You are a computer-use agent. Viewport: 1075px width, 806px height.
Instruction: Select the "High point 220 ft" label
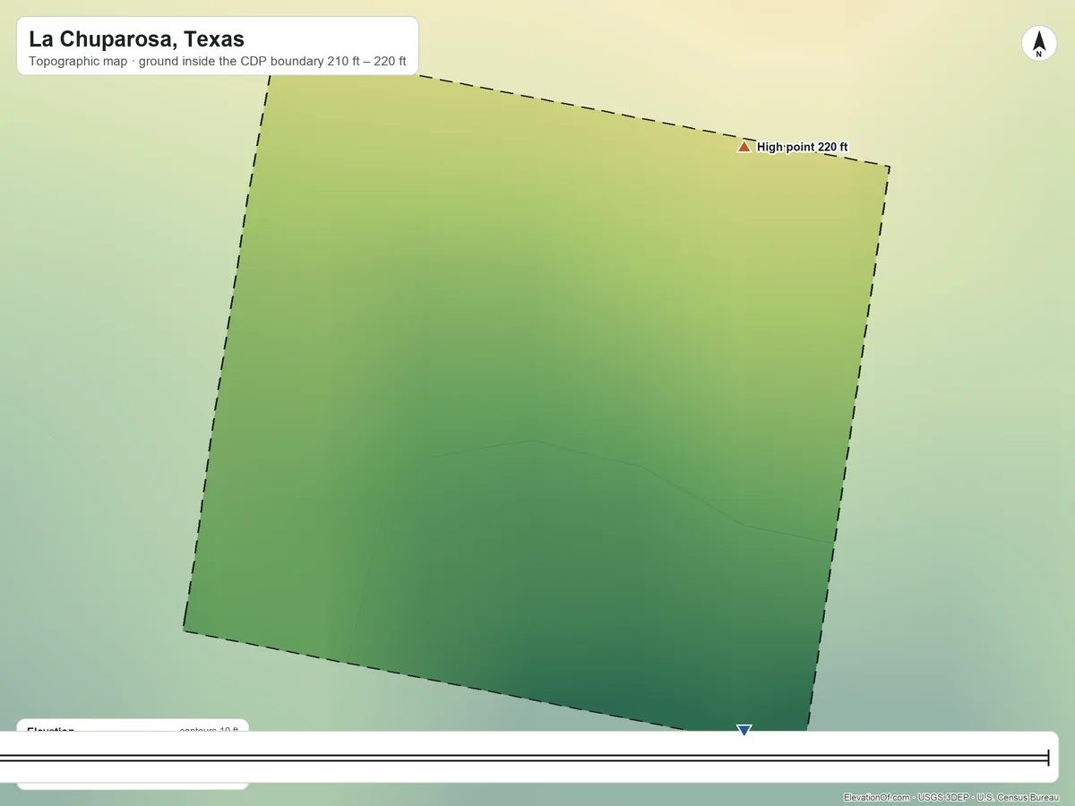(802, 147)
